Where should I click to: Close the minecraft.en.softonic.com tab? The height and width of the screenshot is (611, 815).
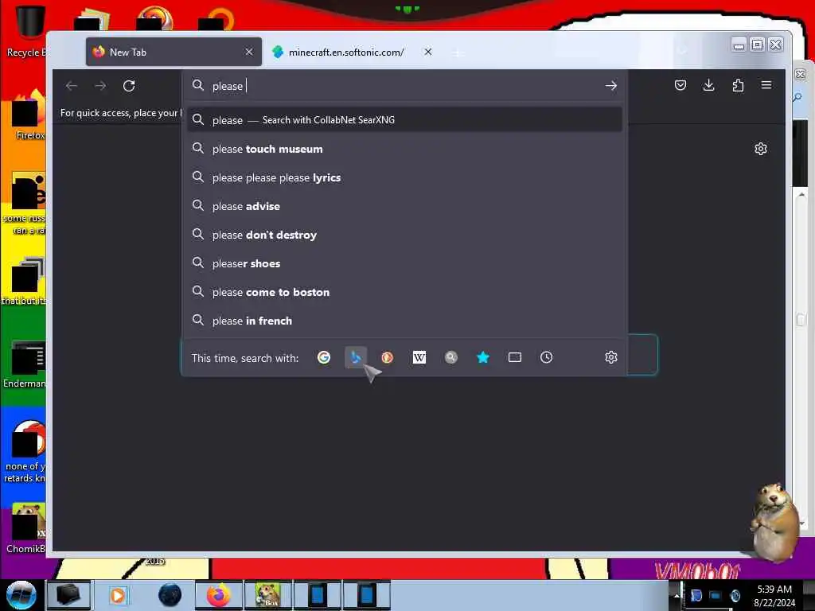pos(427,52)
